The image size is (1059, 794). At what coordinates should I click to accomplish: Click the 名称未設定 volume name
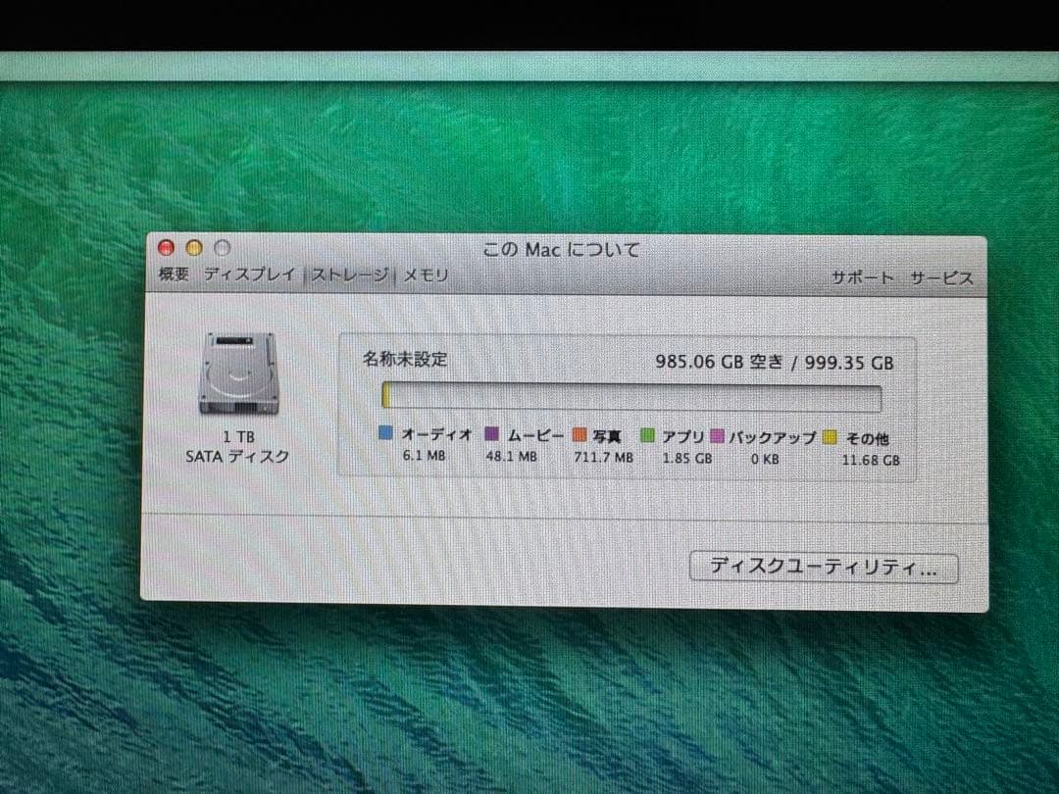(x=405, y=359)
